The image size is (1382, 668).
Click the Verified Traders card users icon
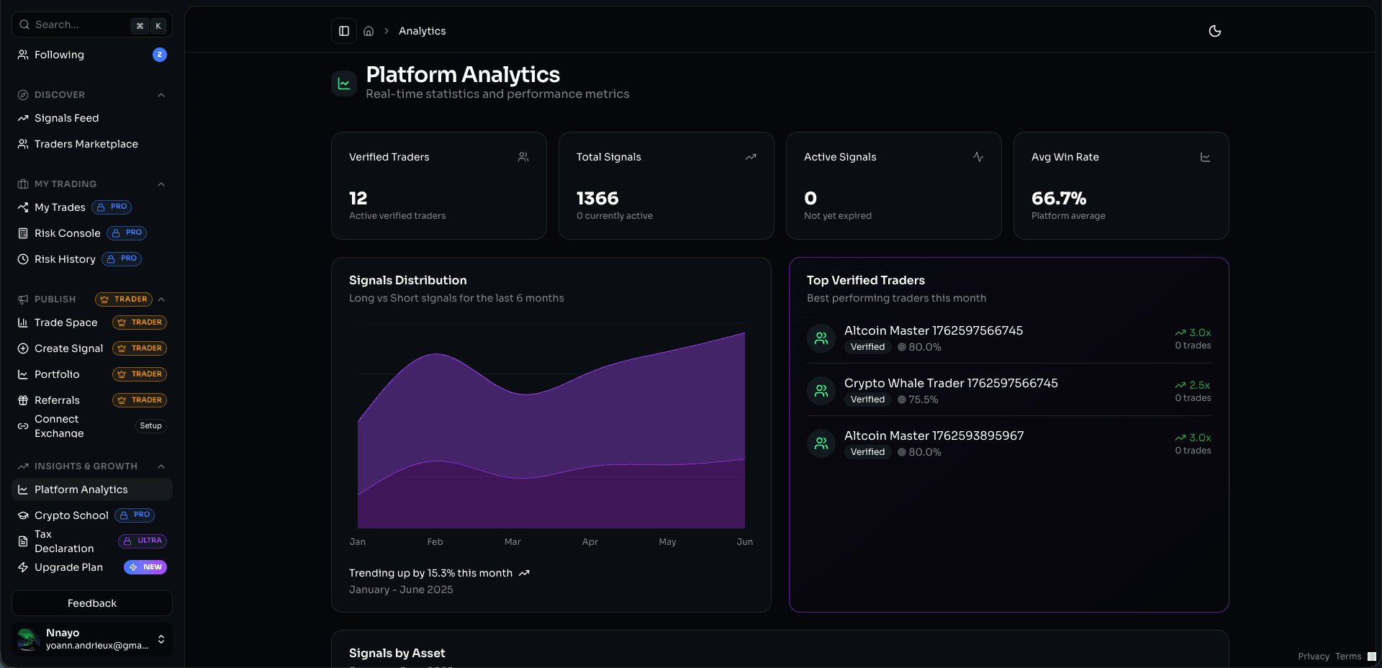click(x=523, y=157)
